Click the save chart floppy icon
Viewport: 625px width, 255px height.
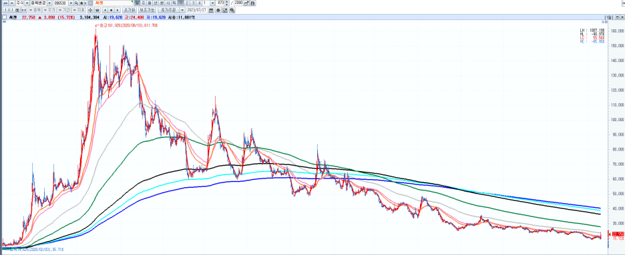click(x=252, y=3)
